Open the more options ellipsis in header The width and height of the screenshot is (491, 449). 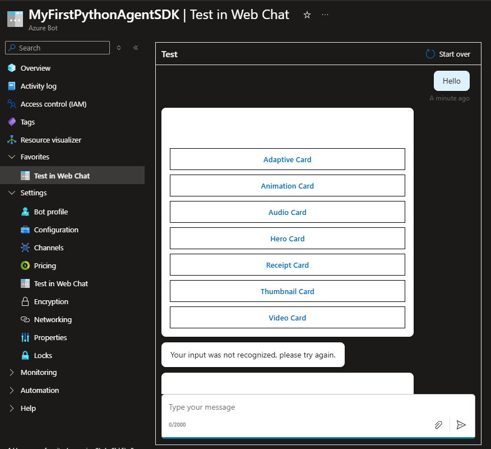325,15
